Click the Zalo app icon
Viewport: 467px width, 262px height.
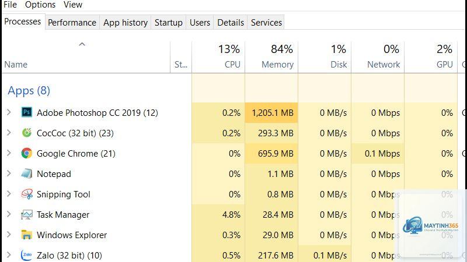click(26, 255)
